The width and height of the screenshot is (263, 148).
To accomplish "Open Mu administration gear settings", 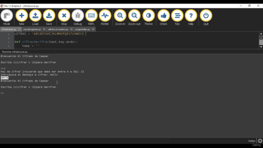I will (x=260, y=141).
